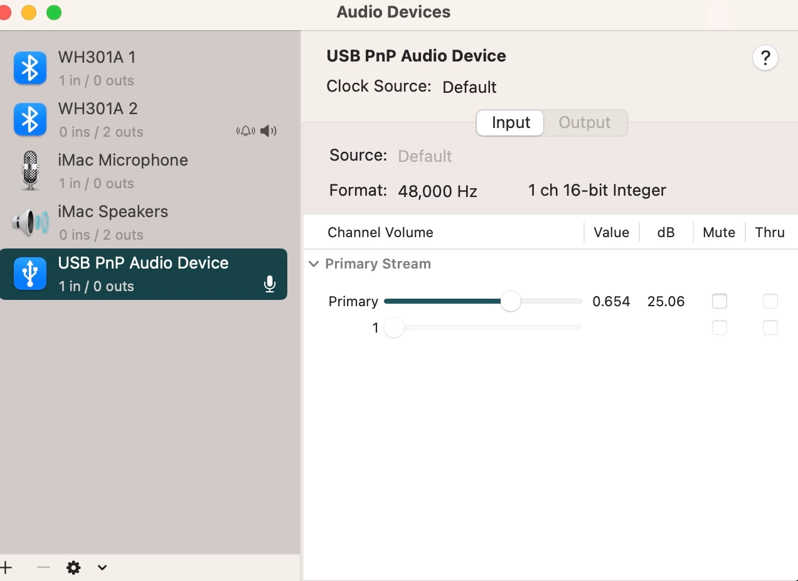Click the dB column header
This screenshot has width=798, height=581.
666,232
